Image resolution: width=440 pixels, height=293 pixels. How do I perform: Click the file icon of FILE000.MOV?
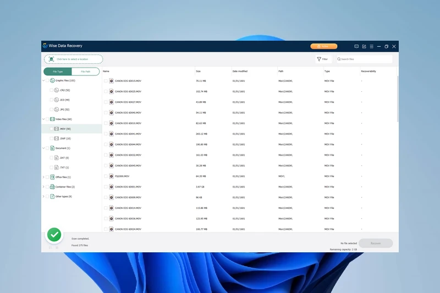111,176
